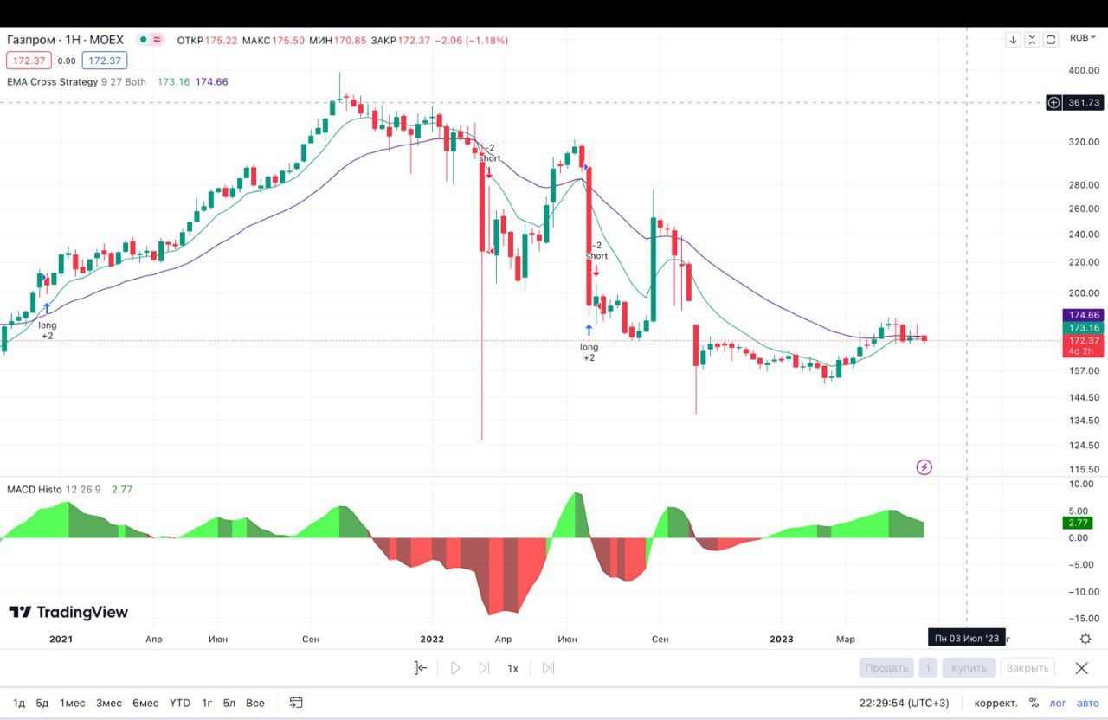1108x720 pixels.
Task: Click the 2023 label on time axis
Action: [x=782, y=639]
